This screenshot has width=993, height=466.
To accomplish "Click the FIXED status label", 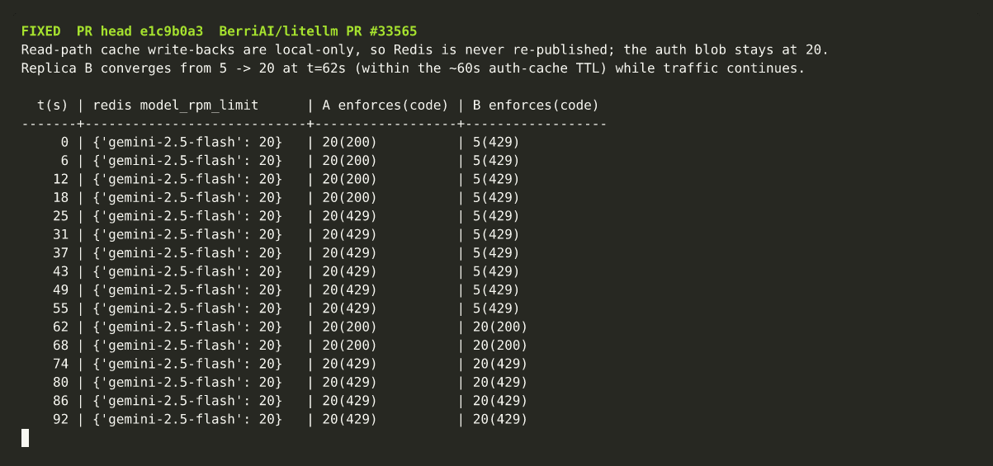I will [x=40, y=31].
